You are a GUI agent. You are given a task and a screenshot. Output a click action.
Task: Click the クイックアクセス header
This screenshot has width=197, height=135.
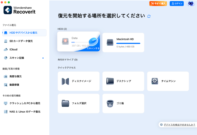67,68
